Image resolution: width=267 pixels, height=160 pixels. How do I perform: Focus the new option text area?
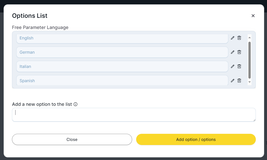[134, 115]
